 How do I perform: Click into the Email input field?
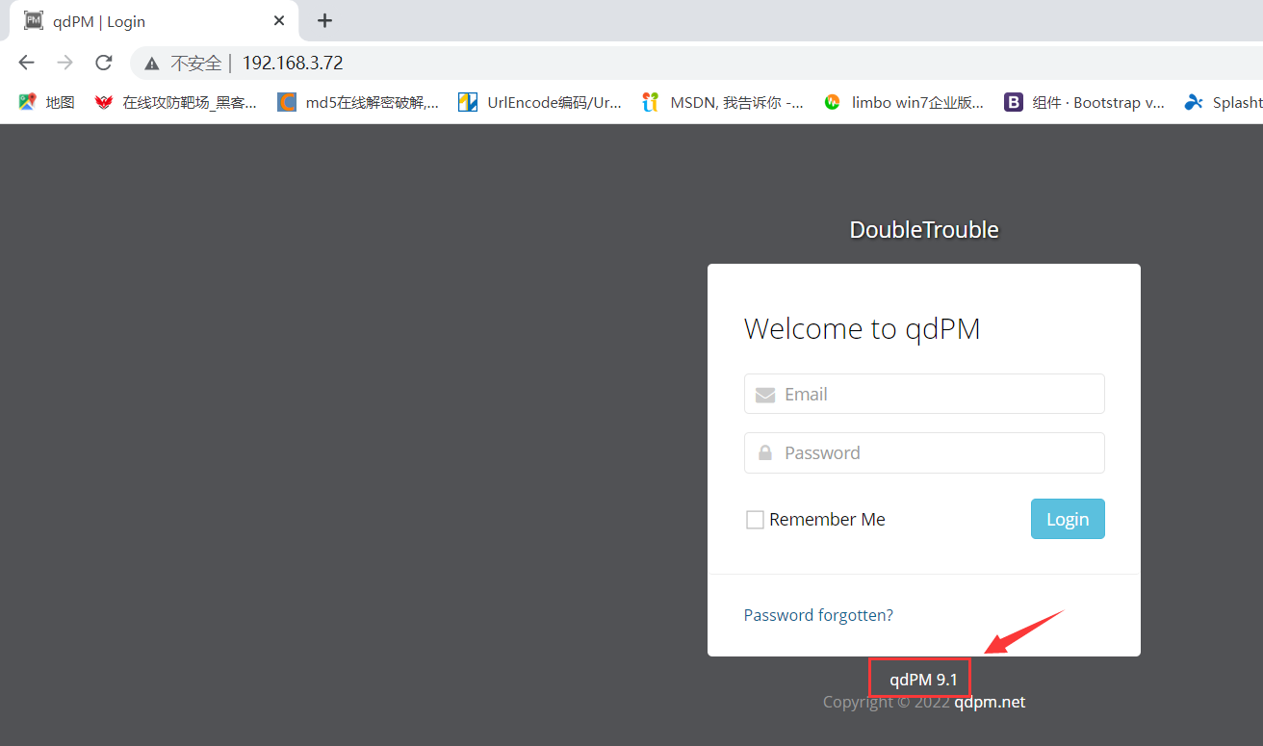click(924, 394)
